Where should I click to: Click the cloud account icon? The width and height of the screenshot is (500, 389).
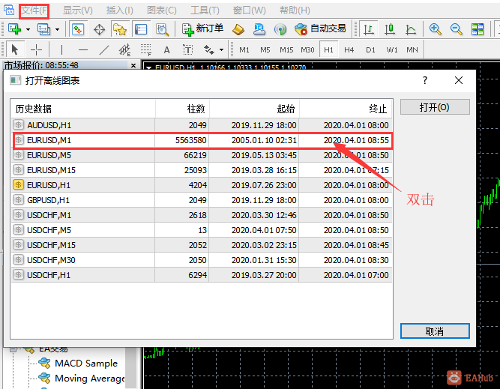(x=259, y=29)
